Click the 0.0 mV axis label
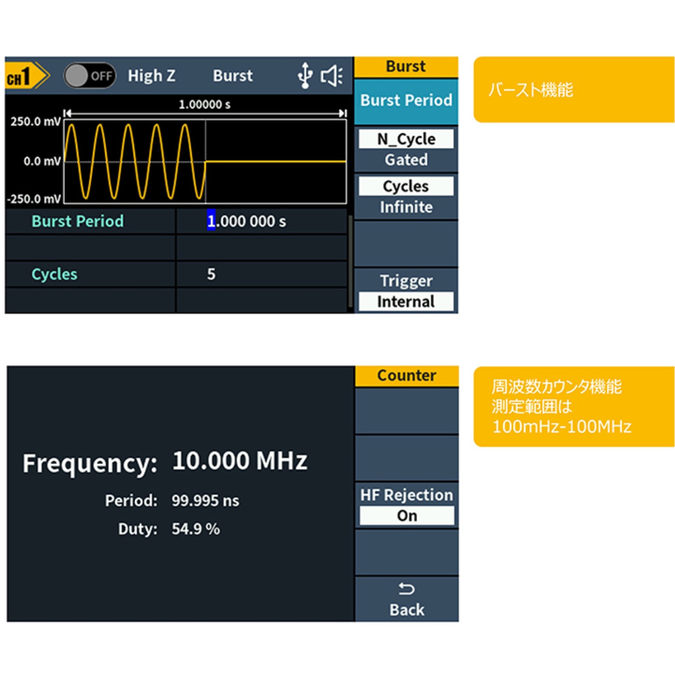The height and width of the screenshot is (675, 675). pyautogui.click(x=42, y=161)
